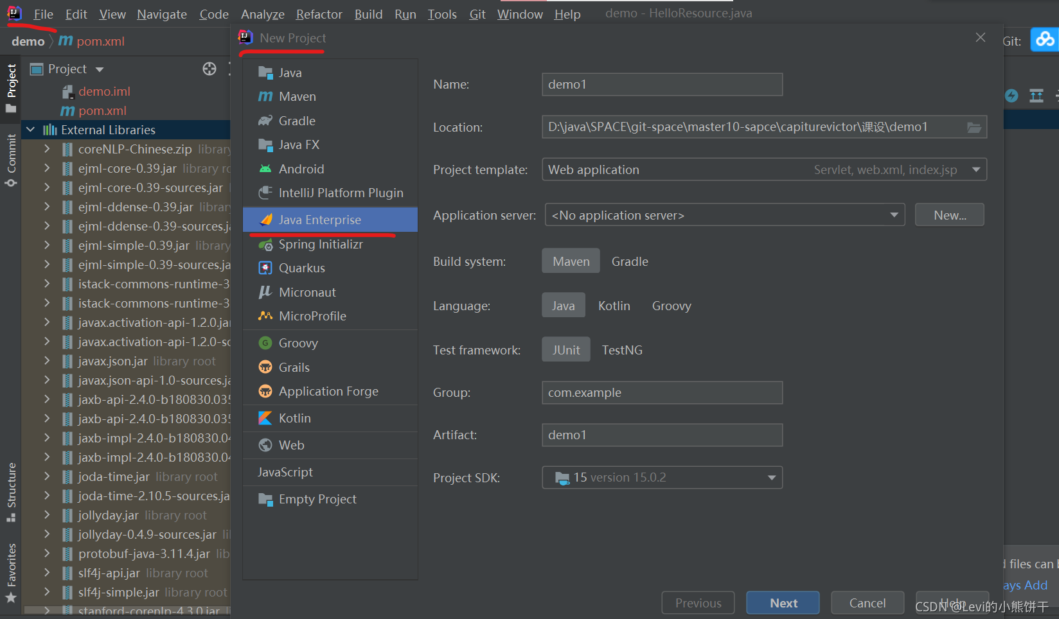Click New... to add application server
The image size is (1059, 619).
950,215
